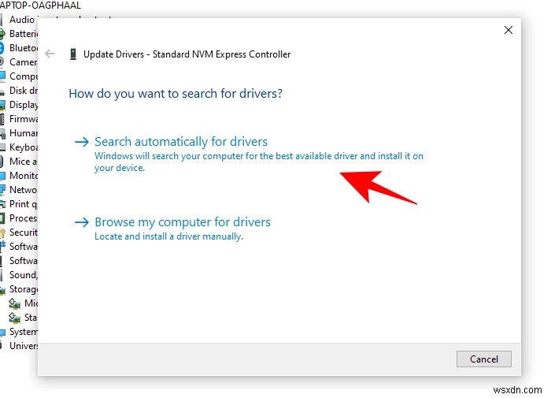
Task: Click the NVM controller device icon in title
Action: click(73, 54)
